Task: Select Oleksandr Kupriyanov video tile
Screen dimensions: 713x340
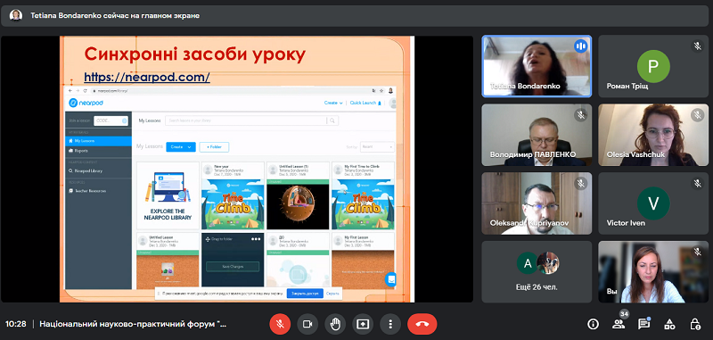Action: click(x=537, y=203)
